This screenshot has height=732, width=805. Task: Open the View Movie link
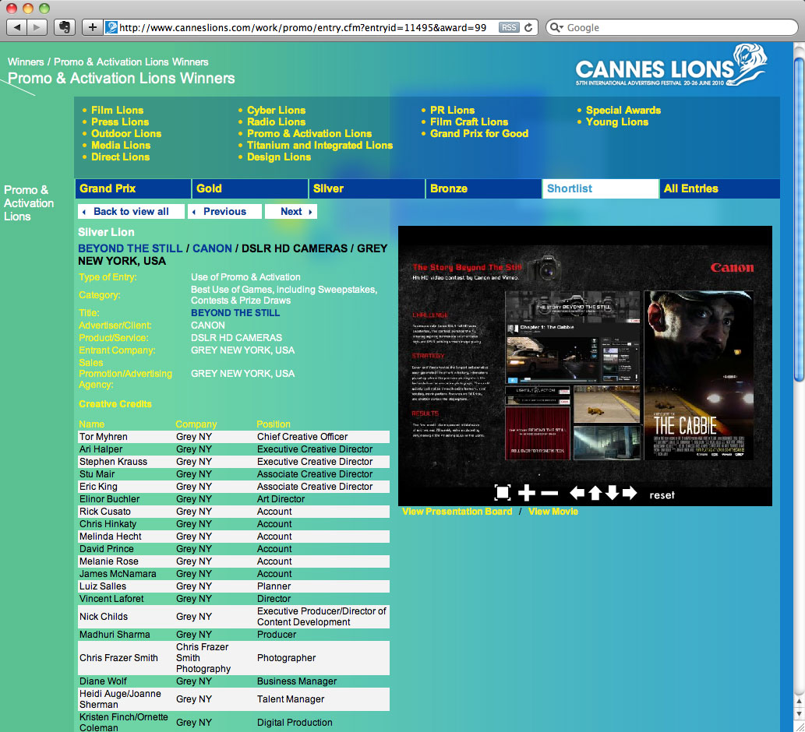[x=553, y=512]
